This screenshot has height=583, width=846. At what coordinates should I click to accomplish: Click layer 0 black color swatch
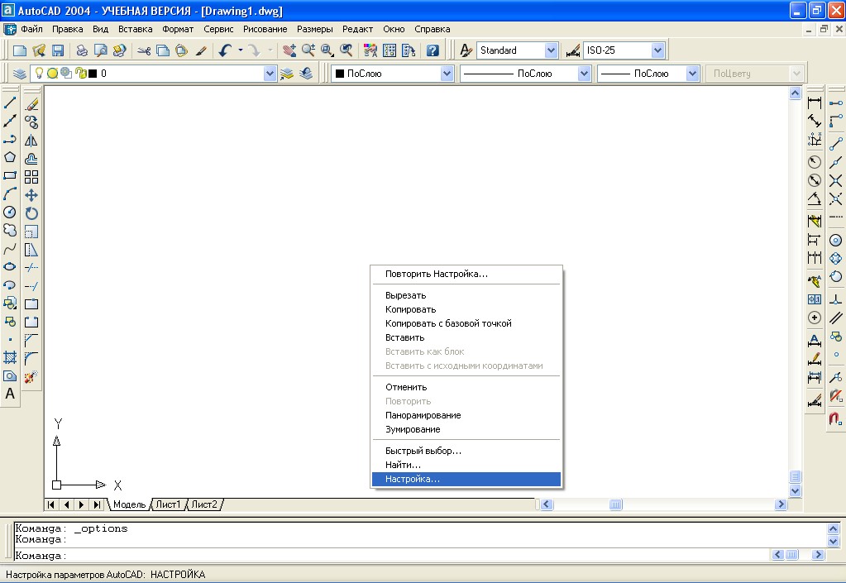coord(93,74)
